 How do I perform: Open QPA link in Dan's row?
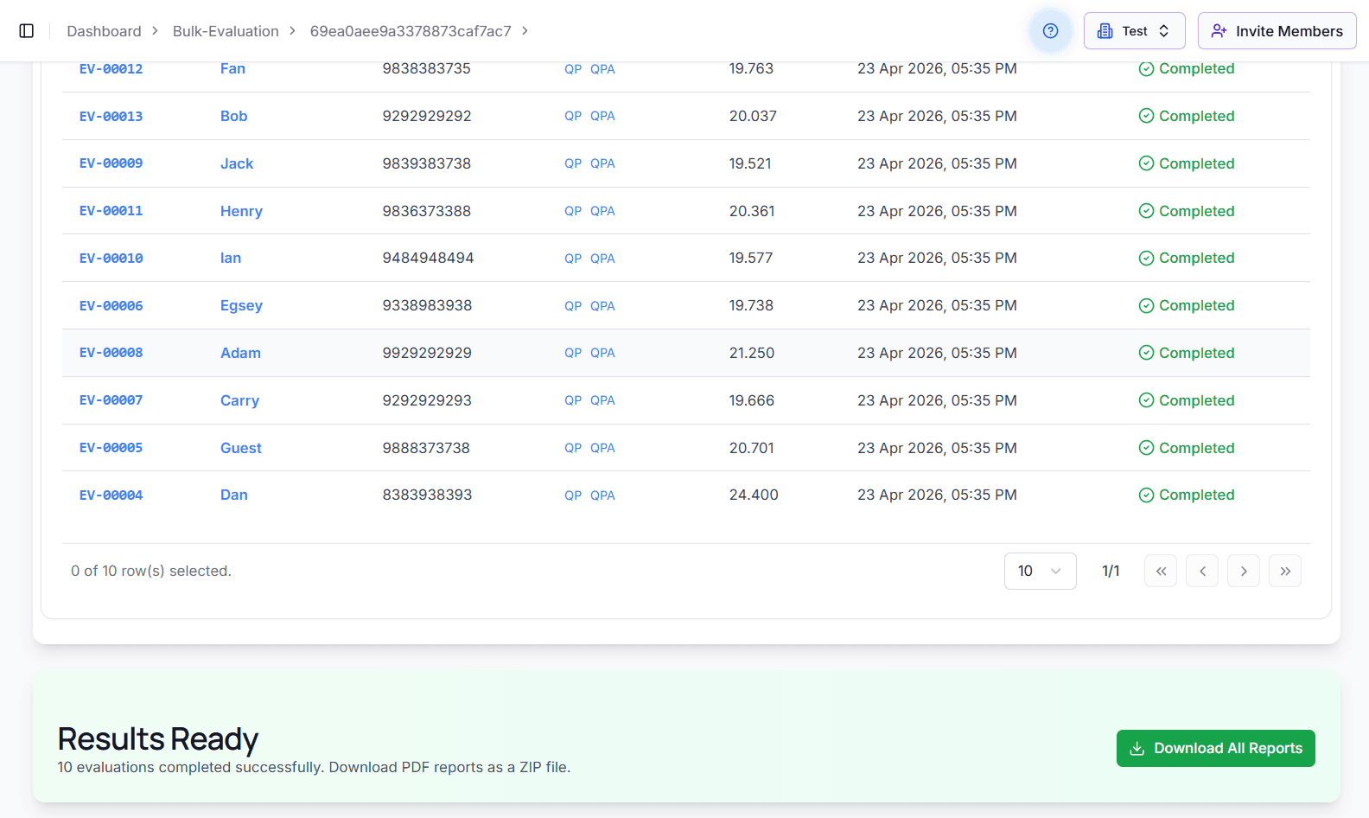(x=602, y=495)
